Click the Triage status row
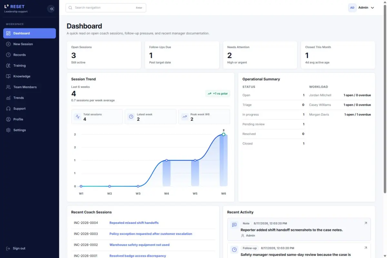Screen dimensions: 387x258 click(273, 105)
